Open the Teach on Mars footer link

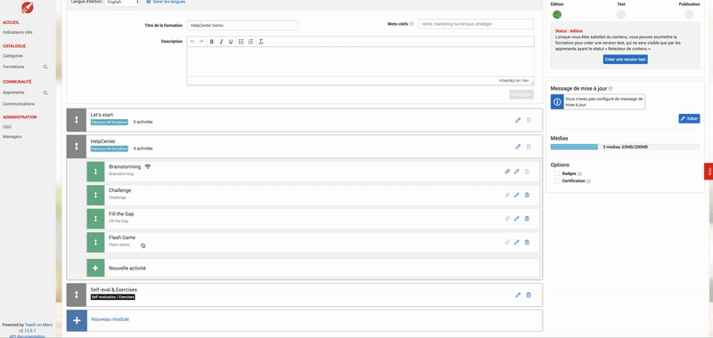point(38,325)
